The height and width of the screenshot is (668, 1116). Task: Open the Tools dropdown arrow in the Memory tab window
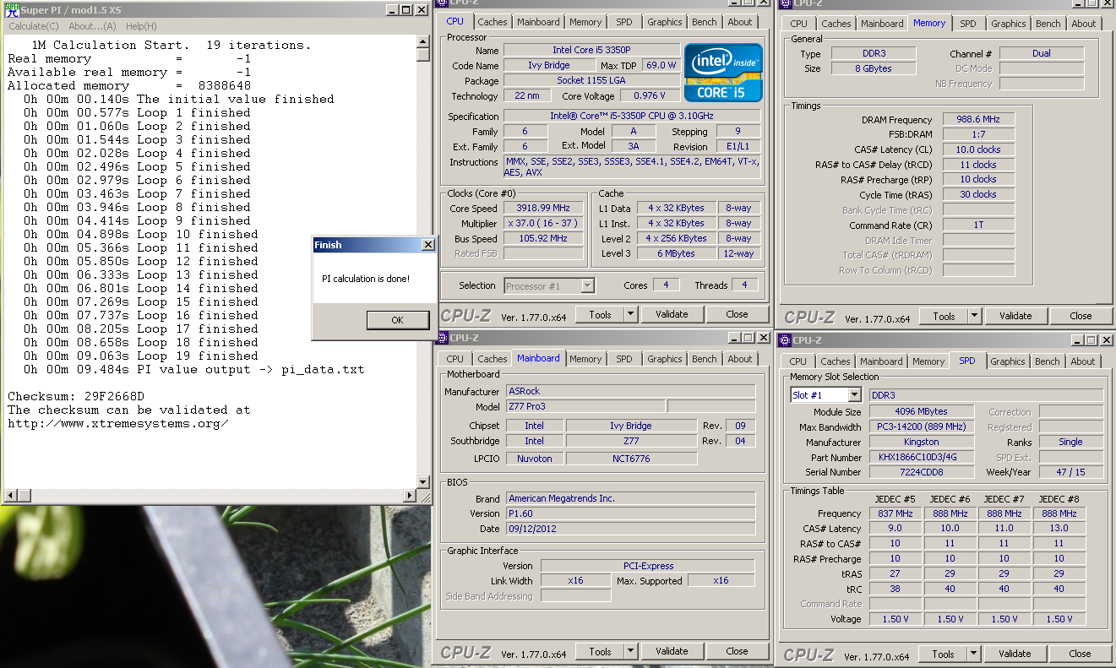[x=973, y=316]
